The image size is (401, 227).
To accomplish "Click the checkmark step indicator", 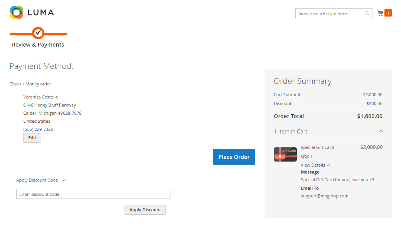I will click(x=38, y=33).
